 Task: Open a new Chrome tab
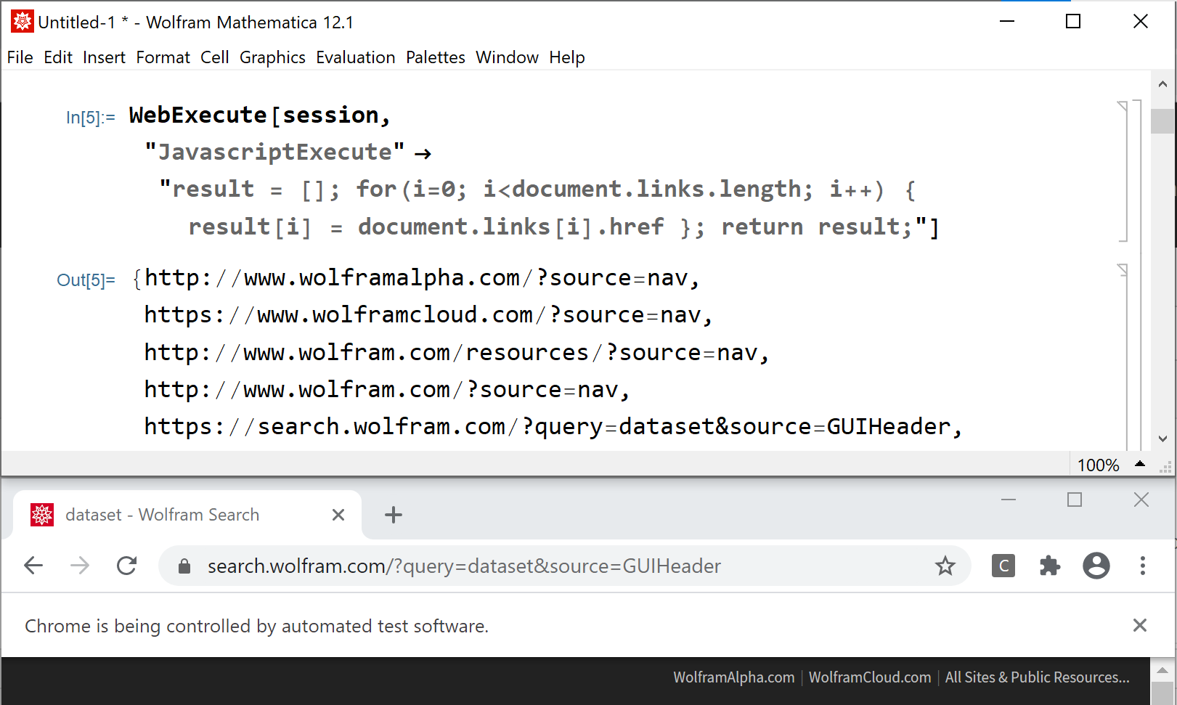[x=394, y=515]
